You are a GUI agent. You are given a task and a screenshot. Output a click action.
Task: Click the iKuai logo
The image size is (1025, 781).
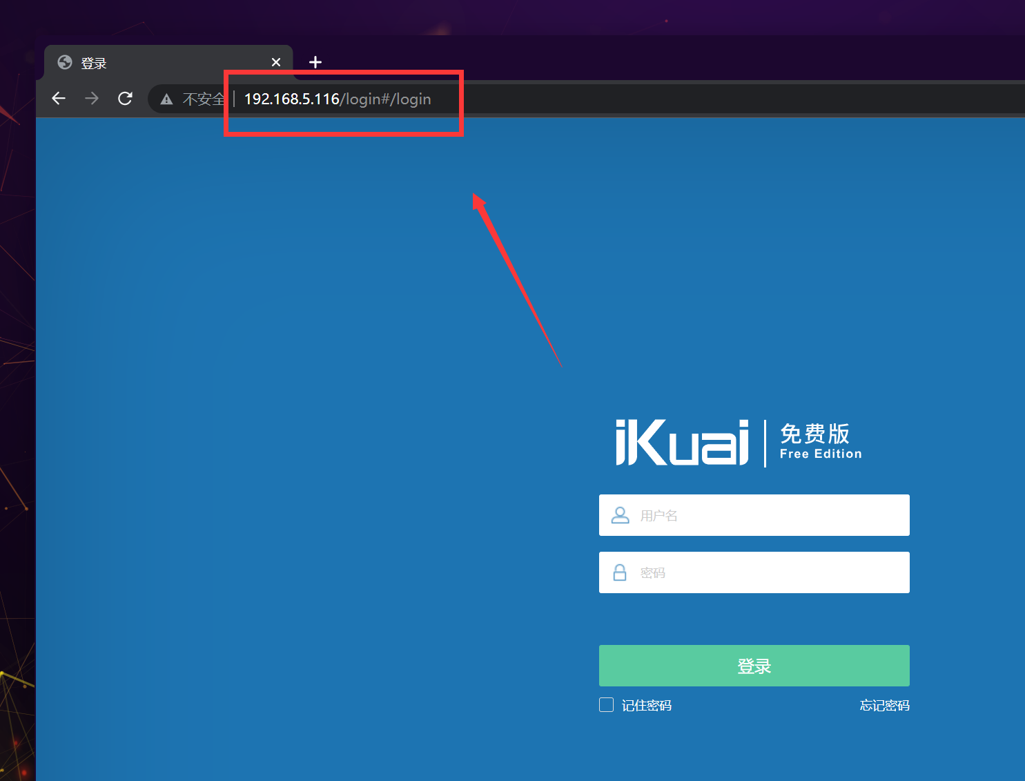coord(682,443)
